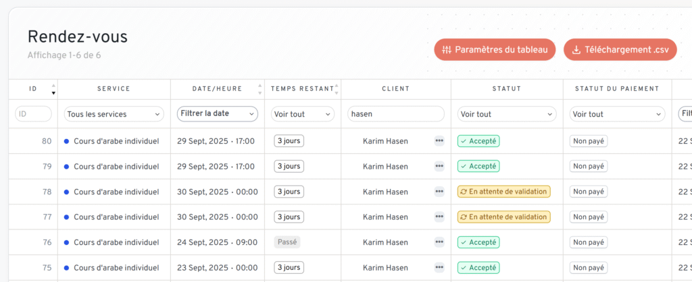Click Paramètres du tableau button
This screenshot has height=282, width=692.
coord(495,50)
